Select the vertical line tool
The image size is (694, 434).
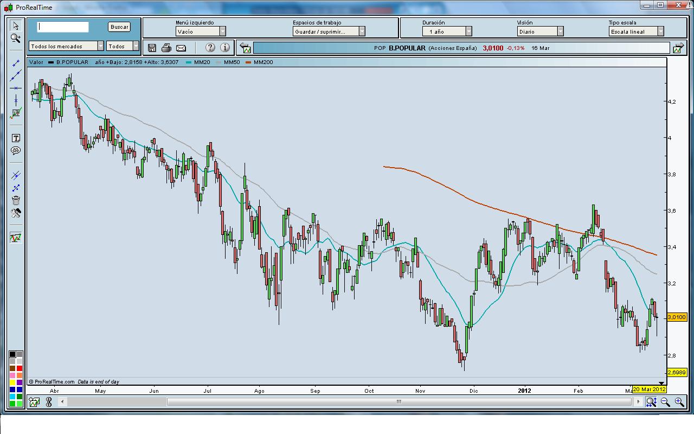16,100
